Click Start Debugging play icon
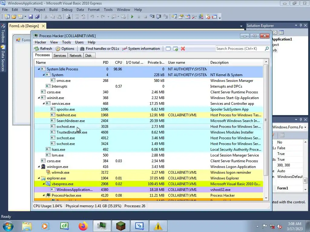The height and width of the screenshot is (232, 310). pyautogui.click(x=132, y=17)
